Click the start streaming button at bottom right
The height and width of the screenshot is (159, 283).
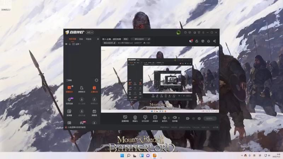[x=210, y=118]
